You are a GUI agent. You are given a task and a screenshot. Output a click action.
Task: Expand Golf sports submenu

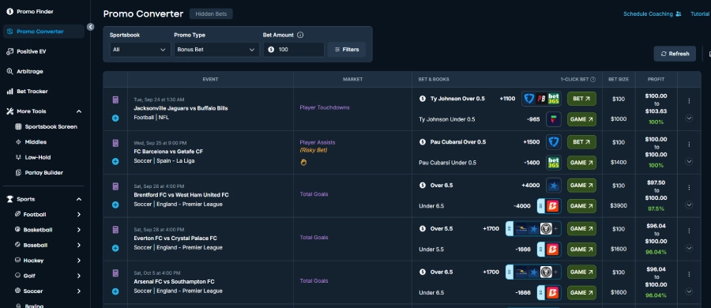79,276
